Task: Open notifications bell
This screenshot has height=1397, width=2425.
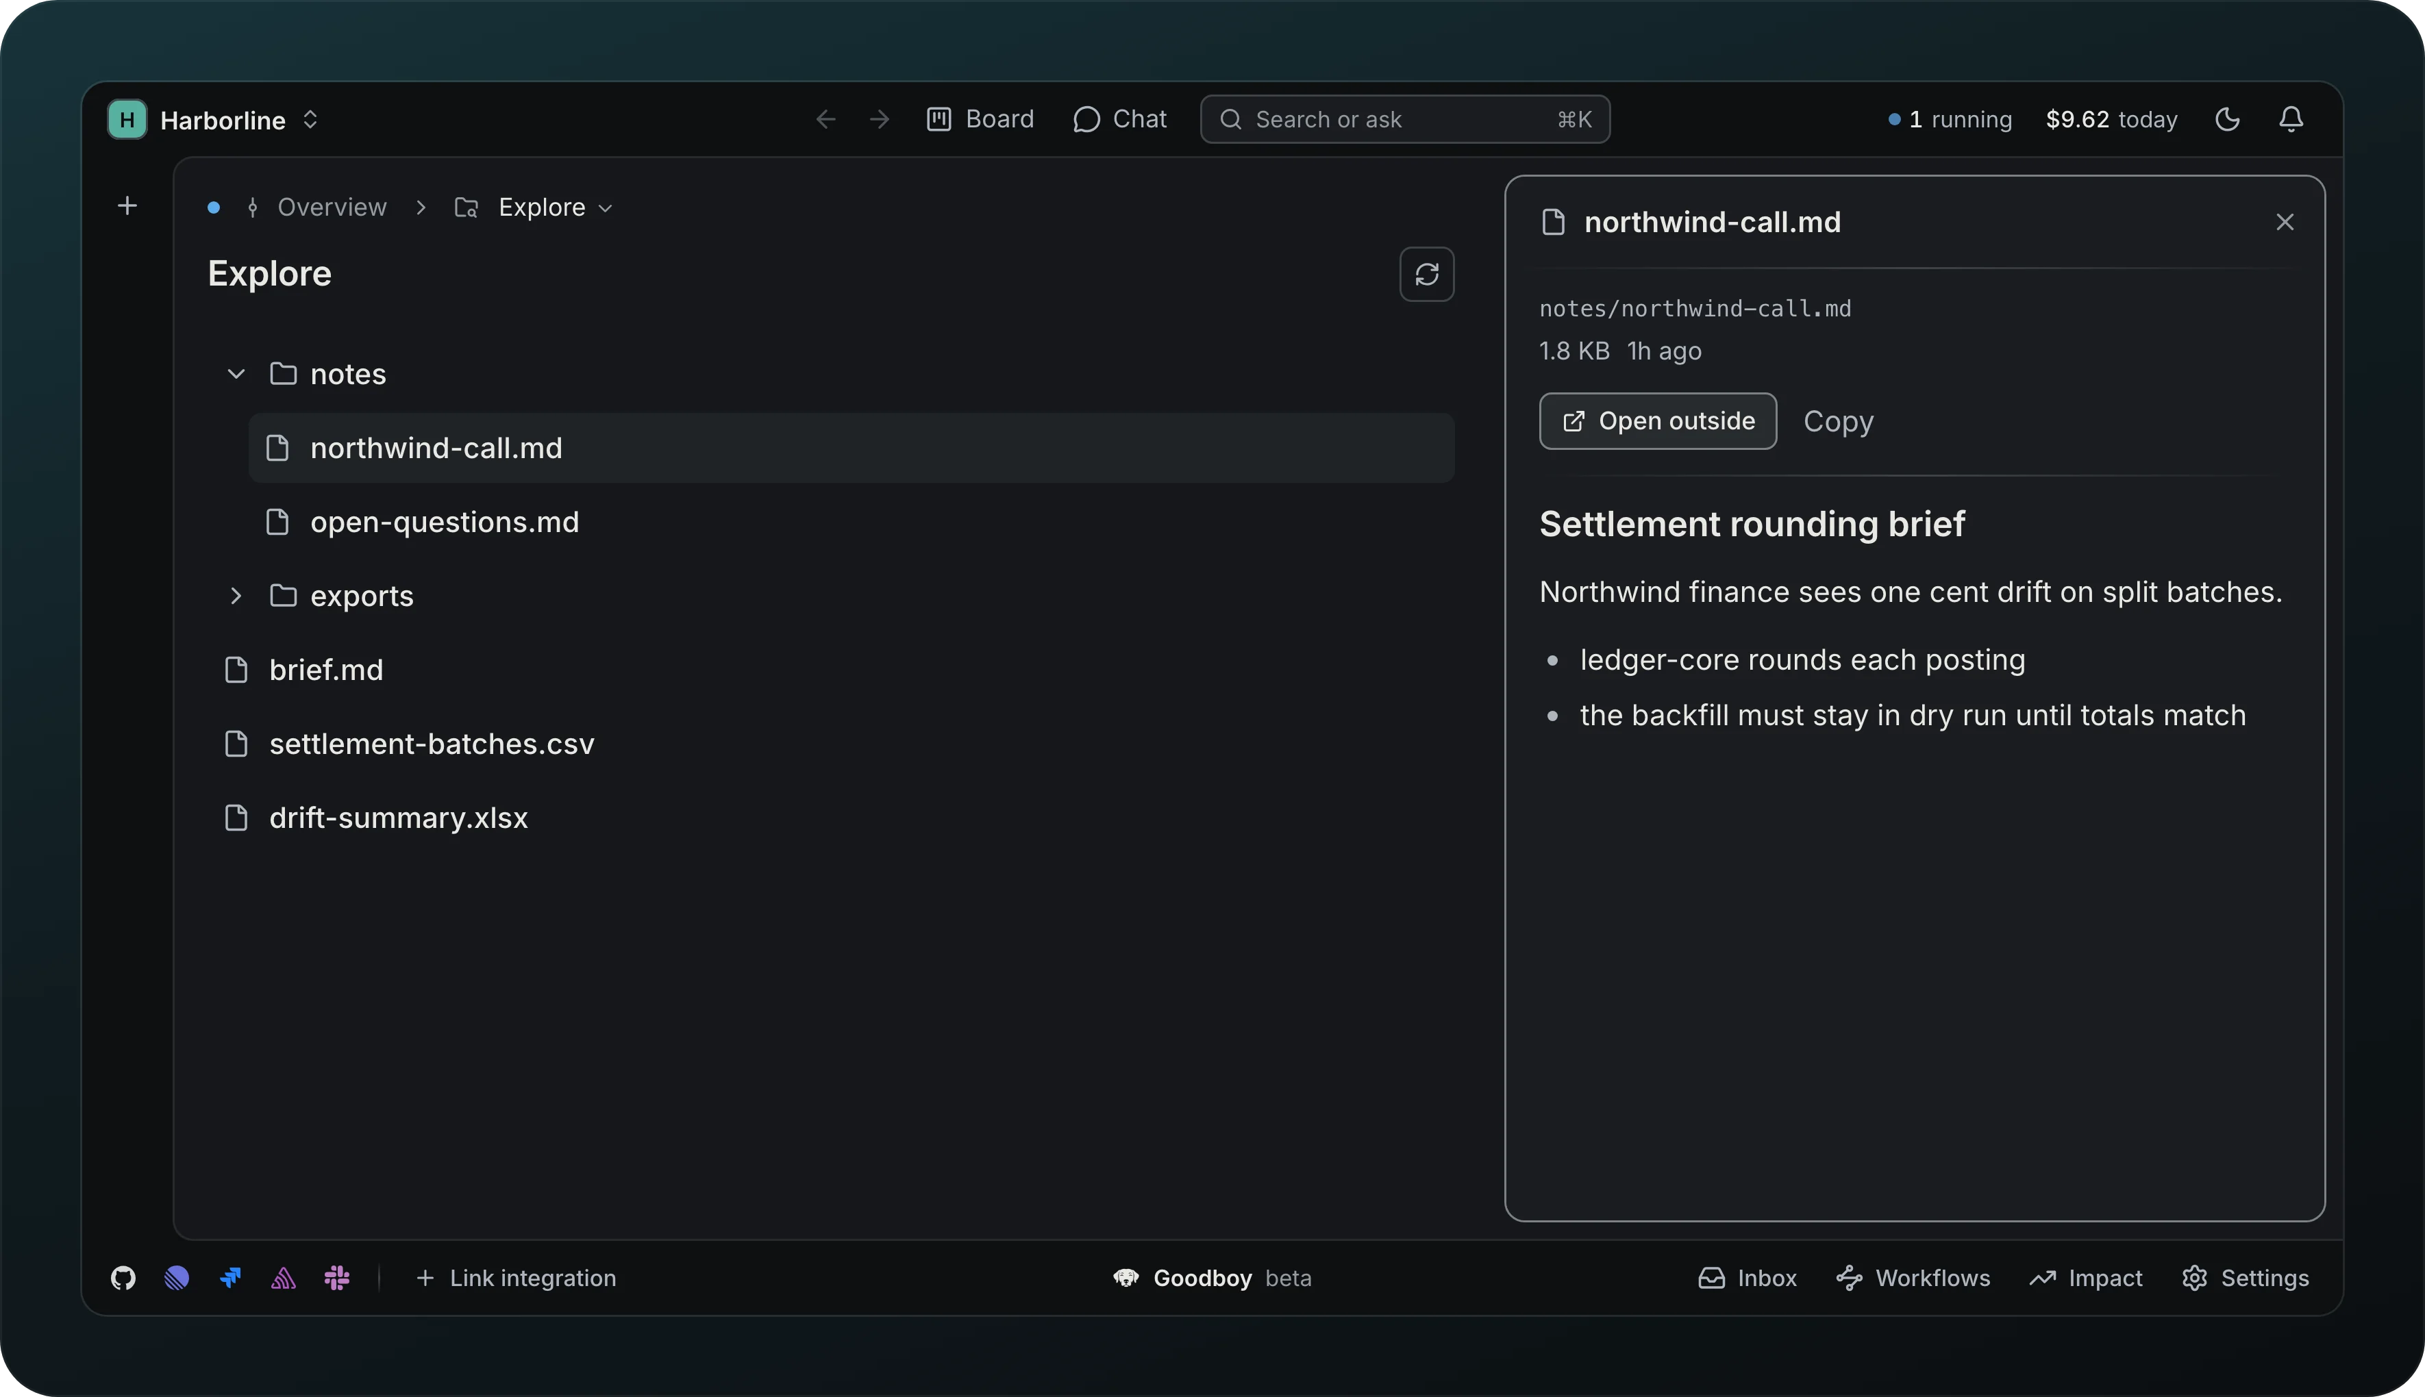Action: click(2291, 119)
